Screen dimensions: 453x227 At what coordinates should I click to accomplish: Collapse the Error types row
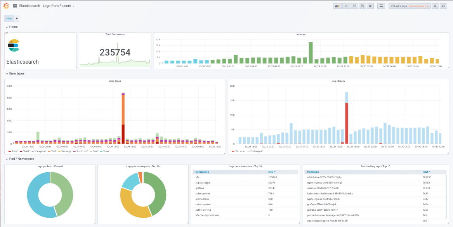click(x=15, y=73)
